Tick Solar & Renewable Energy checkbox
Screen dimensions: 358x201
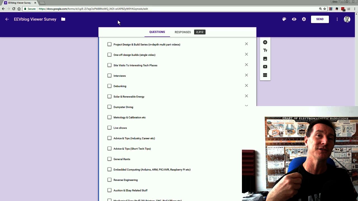[109, 96]
